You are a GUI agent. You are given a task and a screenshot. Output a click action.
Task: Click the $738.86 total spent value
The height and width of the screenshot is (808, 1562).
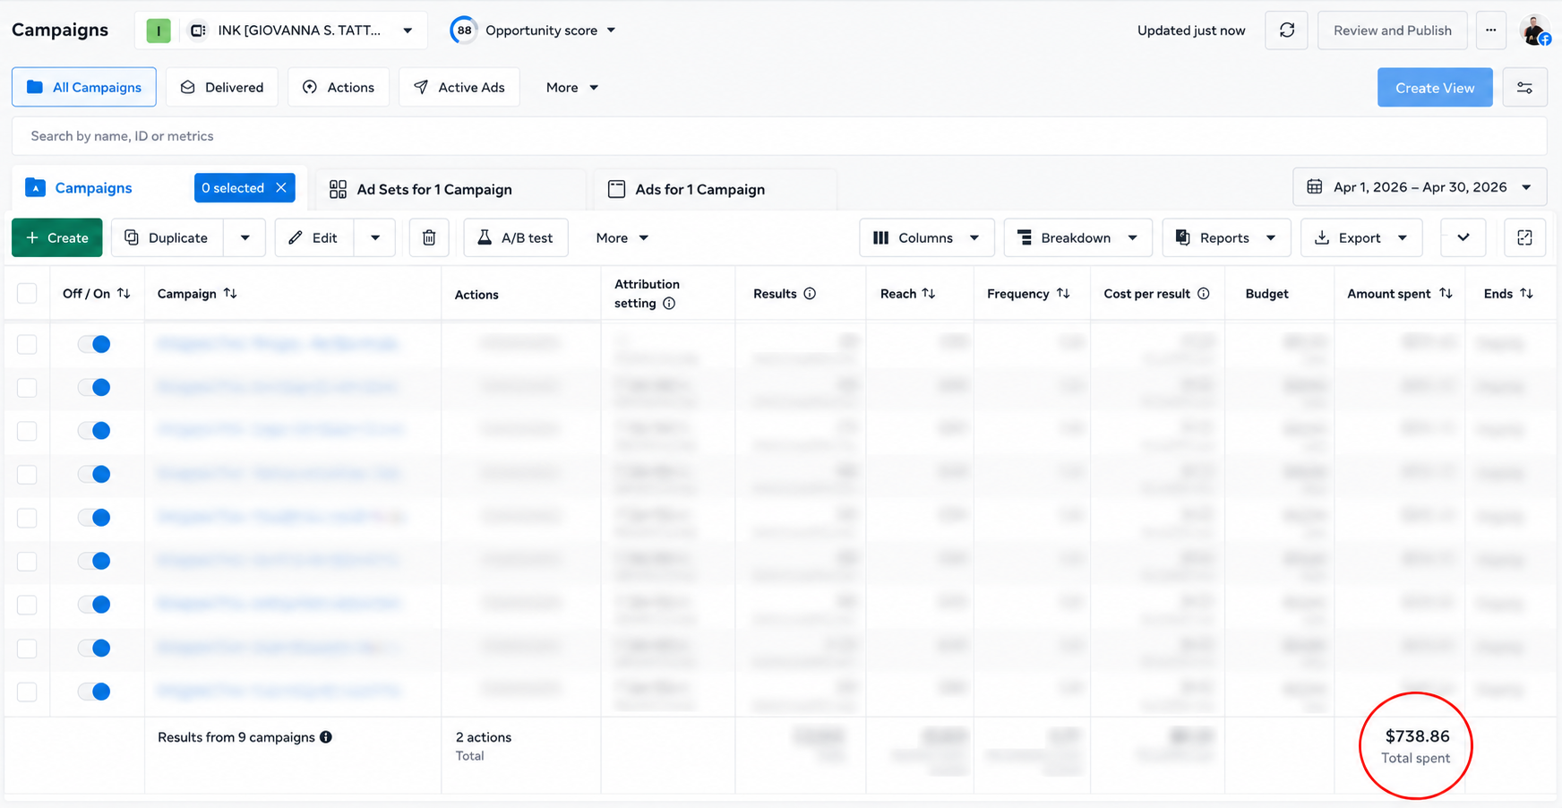click(x=1417, y=736)
